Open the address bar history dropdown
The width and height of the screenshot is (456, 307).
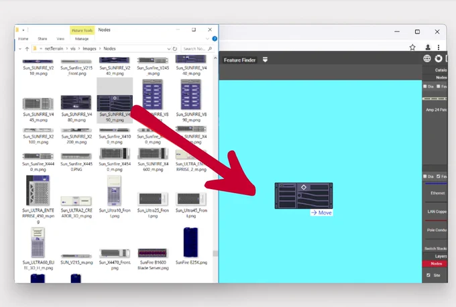coord(169,49)
